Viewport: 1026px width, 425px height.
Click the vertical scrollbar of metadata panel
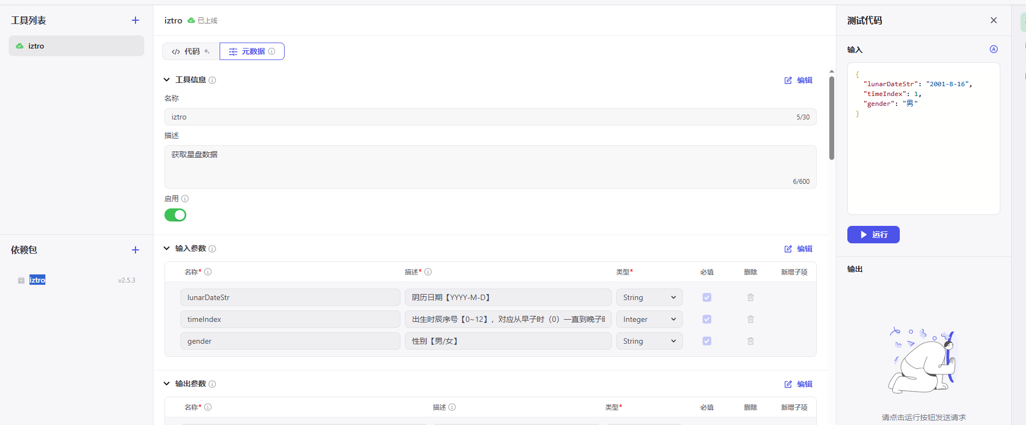(832, 117)
